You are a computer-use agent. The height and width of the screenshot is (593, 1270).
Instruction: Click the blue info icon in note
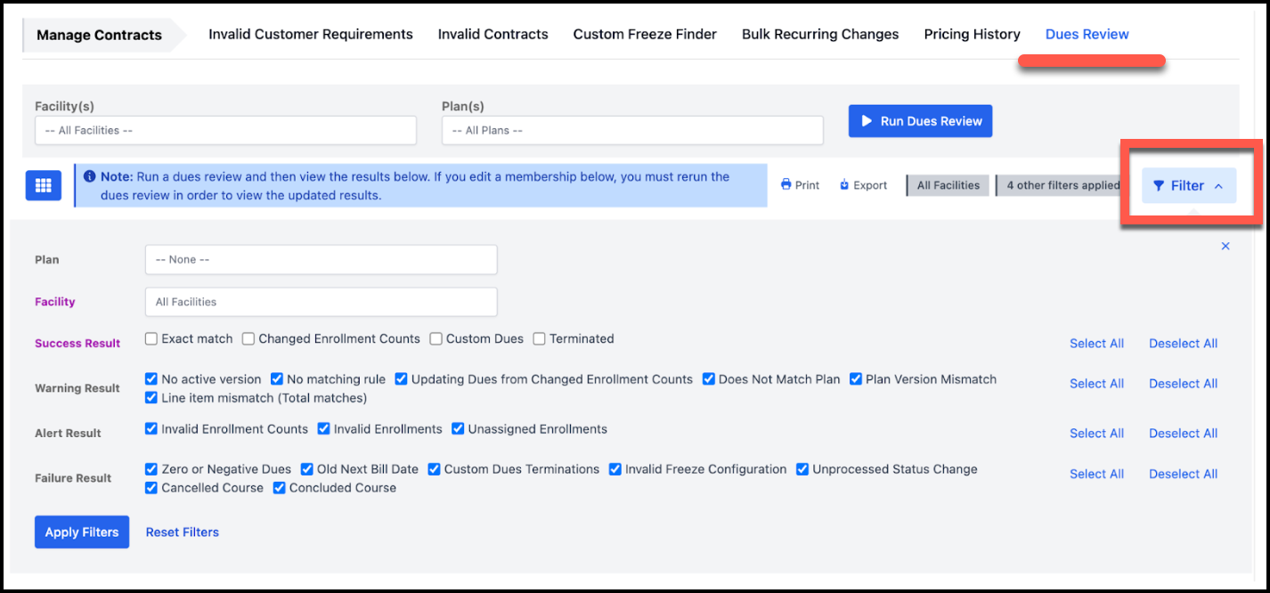point(89,177)
